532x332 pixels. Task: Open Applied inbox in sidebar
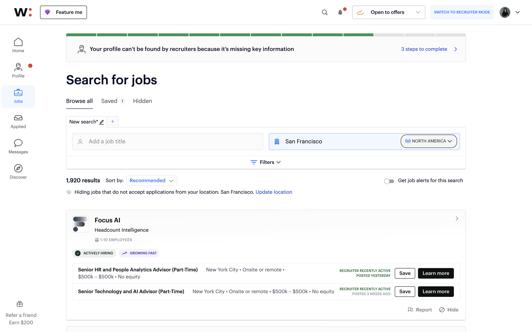click(18, 122)
